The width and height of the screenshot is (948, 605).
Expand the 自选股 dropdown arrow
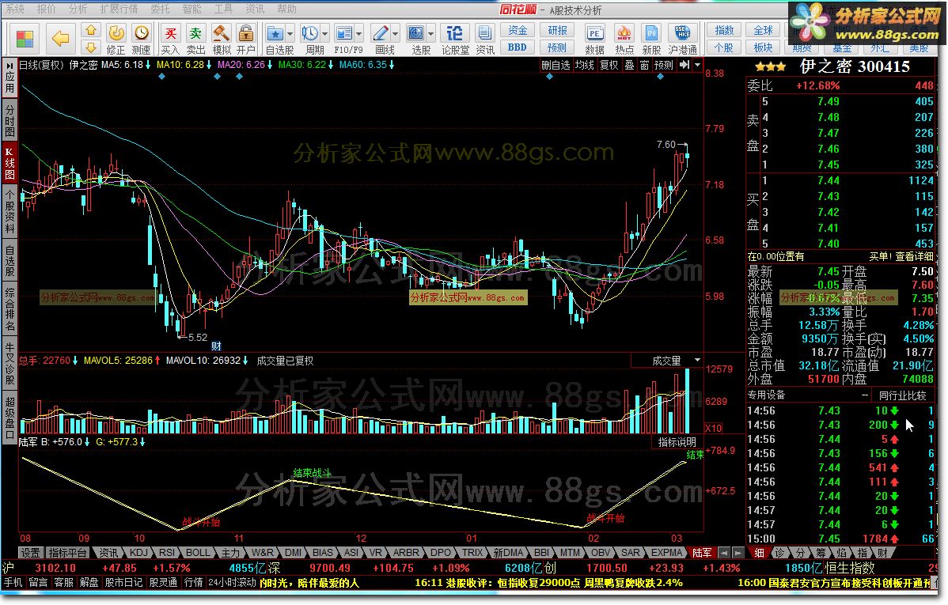pyautogui.click(x=290, y=34)
